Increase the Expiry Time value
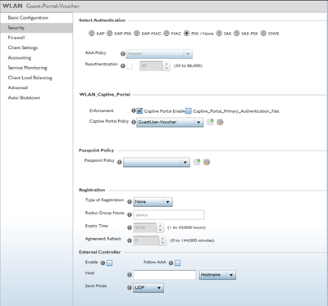This screenshot has width=328, height=306. (161, 225)
